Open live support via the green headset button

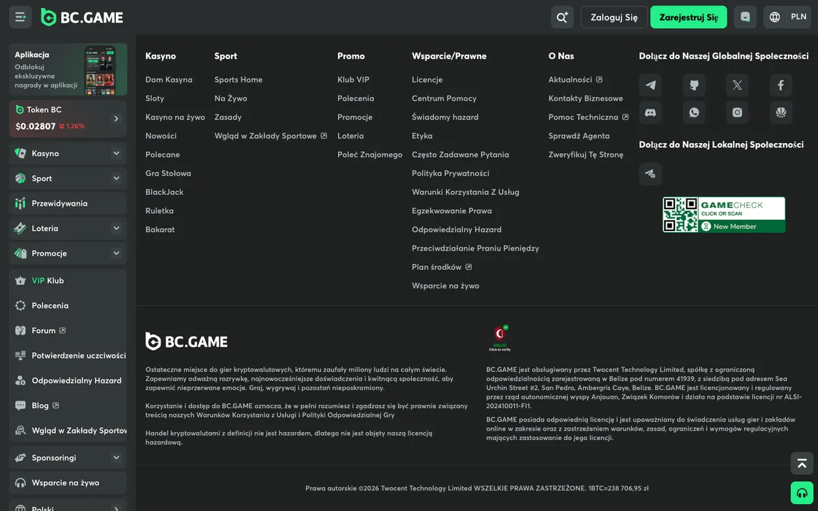click(802, 493)
